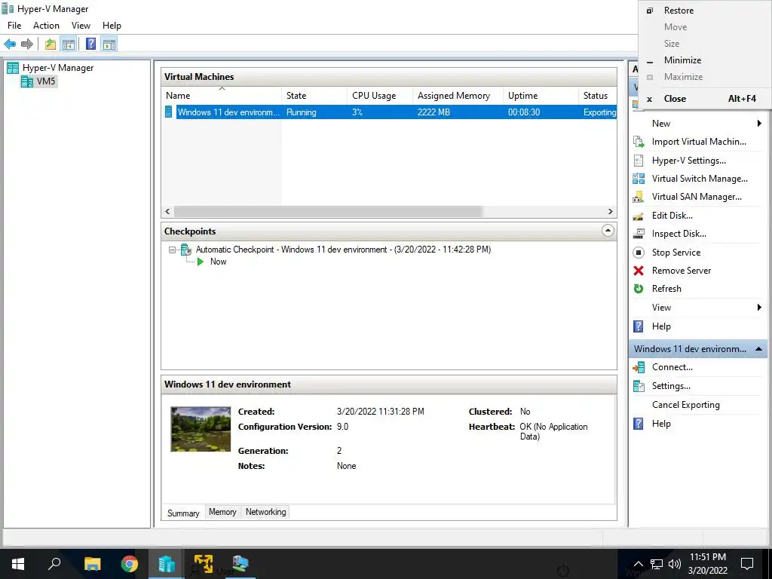Click the Edit Disk icon
The width and height of the screenshot is (772, 579).
639,216
